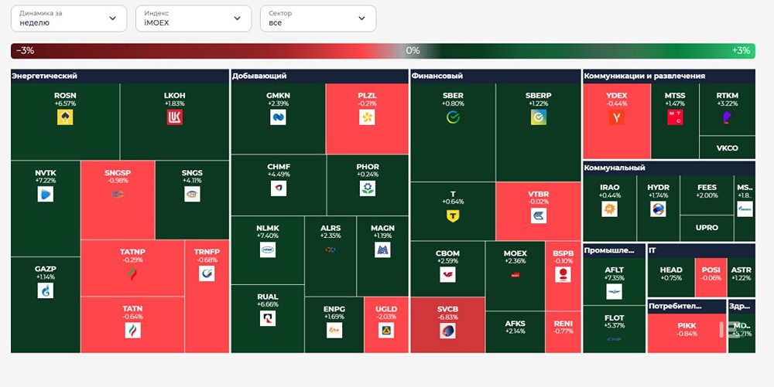Open the HEAD +0.75% tile
The image size is (774, 387).
pos(671,277)
